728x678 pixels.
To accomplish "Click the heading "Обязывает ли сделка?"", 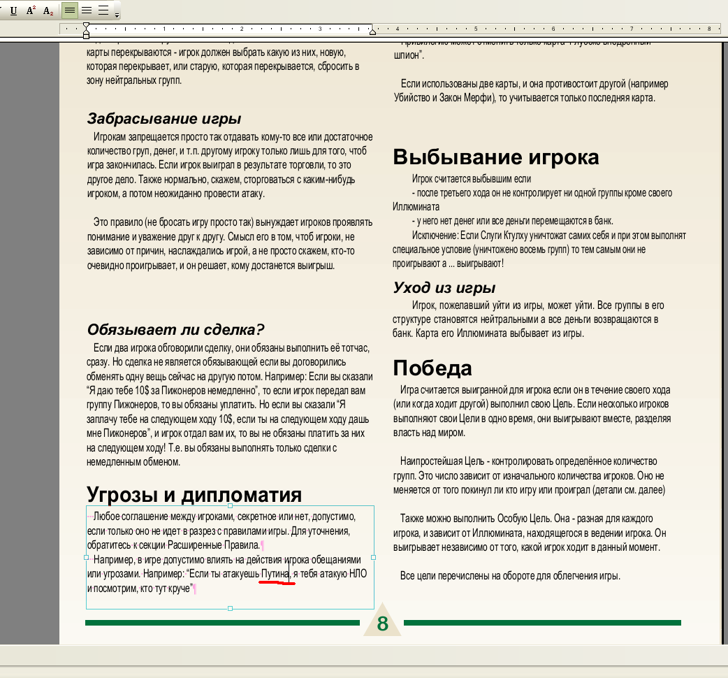I will click(x=175, y=330).
